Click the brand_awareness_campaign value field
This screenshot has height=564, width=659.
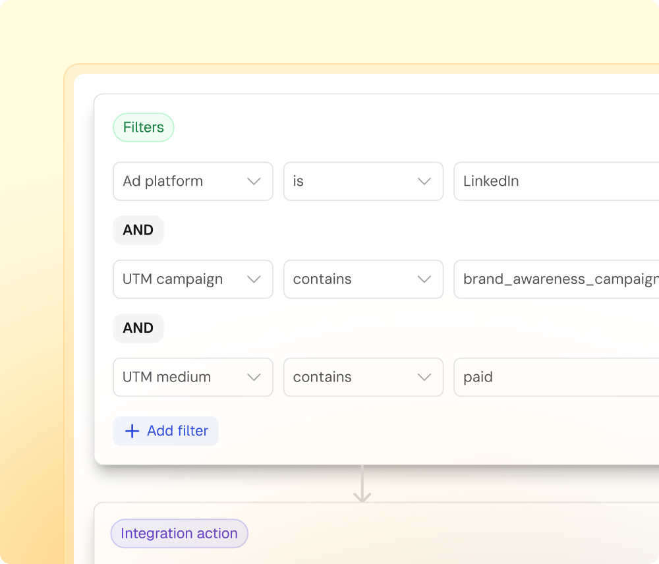(556, 279)
